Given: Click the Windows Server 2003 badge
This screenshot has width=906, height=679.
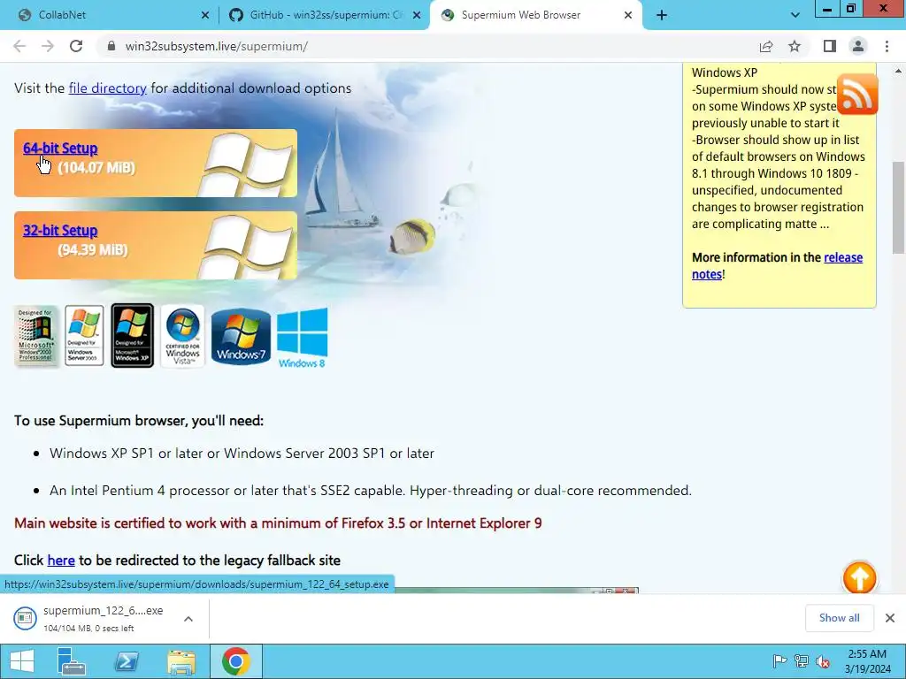Looking at the screenshot, I should (x=84, y=335).
